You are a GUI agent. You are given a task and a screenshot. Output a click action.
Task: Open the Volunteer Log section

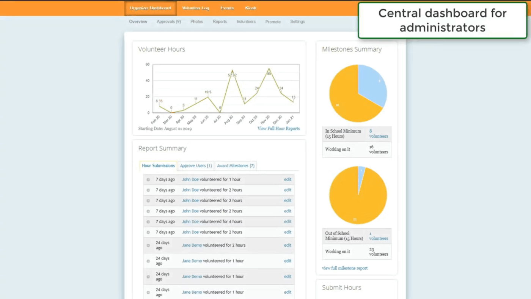coord(195,8)
